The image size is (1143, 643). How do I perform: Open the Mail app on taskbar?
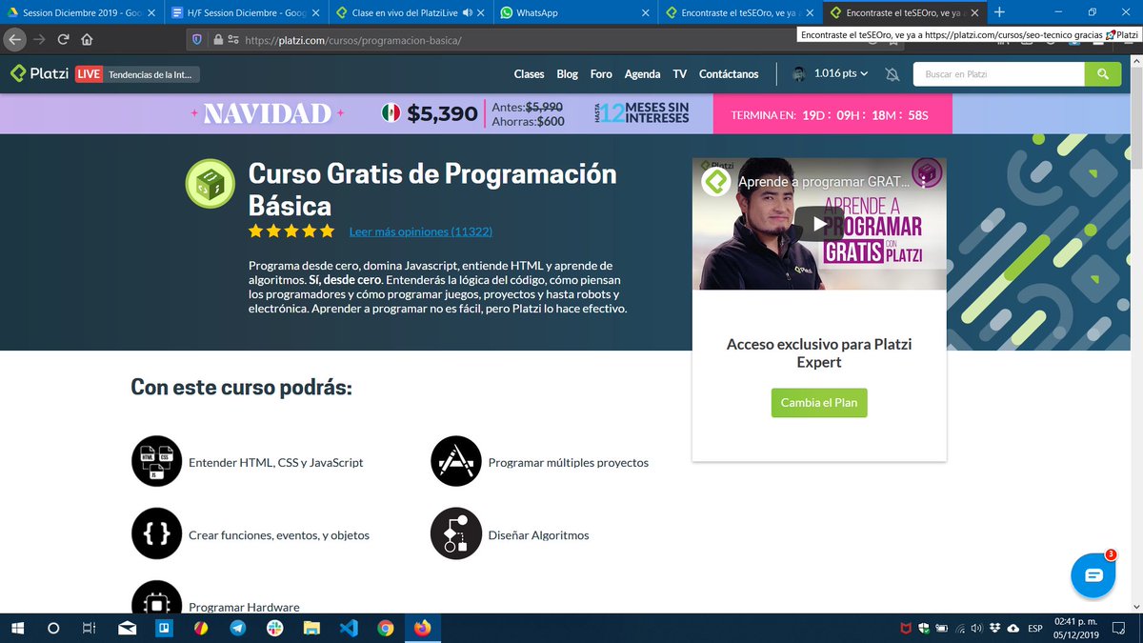[128, 628]
